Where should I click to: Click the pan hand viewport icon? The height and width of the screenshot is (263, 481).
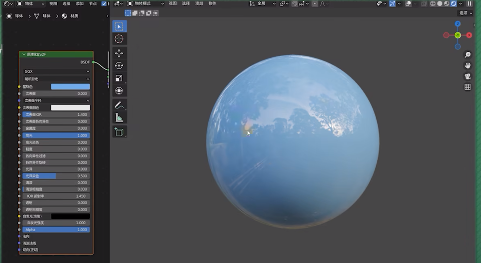tap(467, 65)
